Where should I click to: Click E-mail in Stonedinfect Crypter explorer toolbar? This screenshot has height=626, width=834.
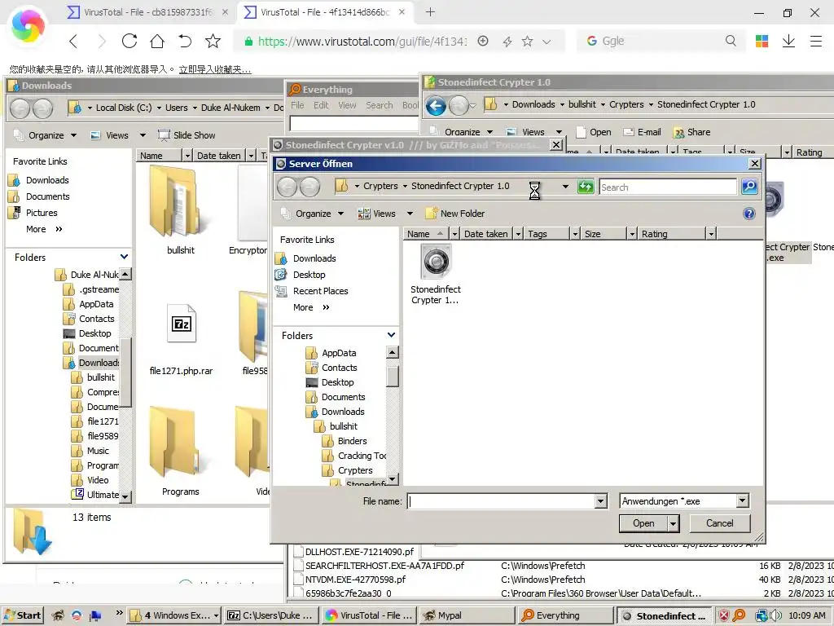point(642,132)
